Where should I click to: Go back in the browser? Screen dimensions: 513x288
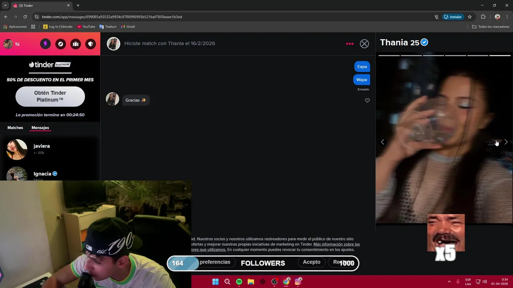pyautogui.click(x=6, y=17)
